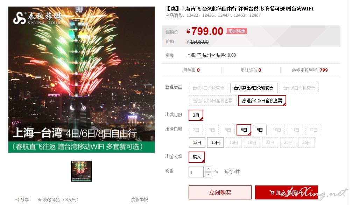Click the Spring Tour logo on image
This screenshot has height=205, width=352.
point(37,18)
